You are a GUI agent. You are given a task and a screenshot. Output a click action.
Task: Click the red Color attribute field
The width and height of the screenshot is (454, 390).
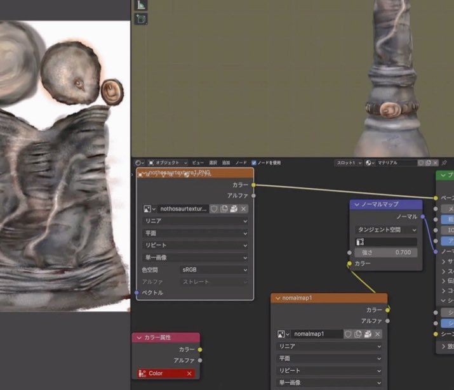tap(166, 374)
